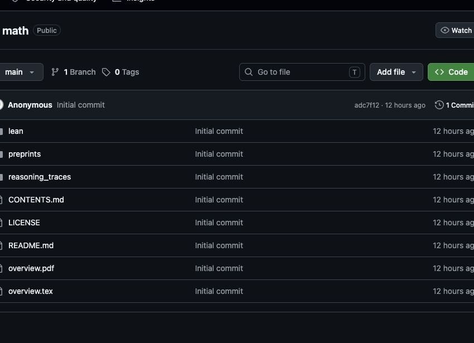
Task: Open the main branch selector dropdown
Action: [20, 72]
